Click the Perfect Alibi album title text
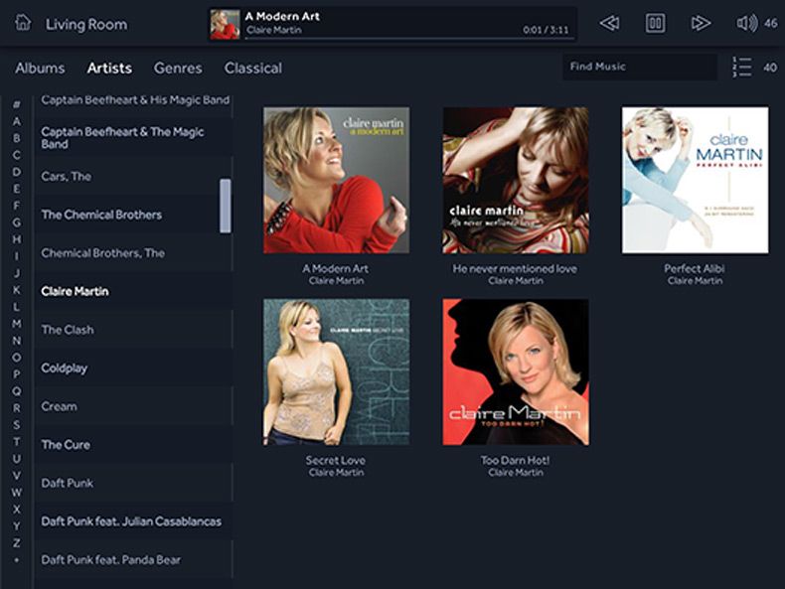This screenshot has height=589, width=785. (695, 269)
